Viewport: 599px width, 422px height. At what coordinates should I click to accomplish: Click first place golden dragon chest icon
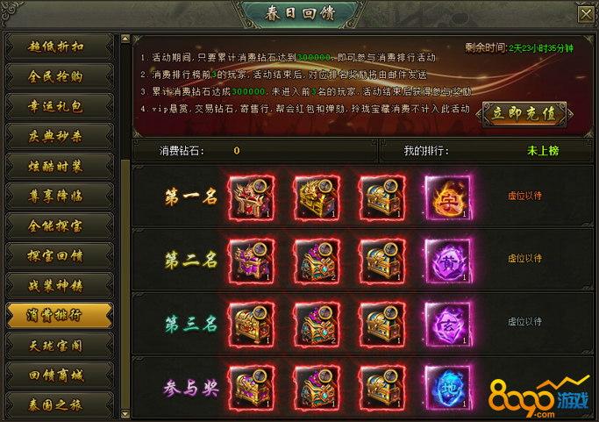tap(317, 197)
